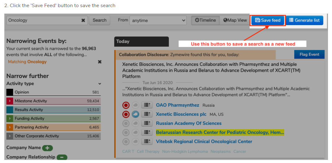Click the Tue Jun 16 2020 date
The height and width of the screenshot is (163, 332).
pos(157,83)
